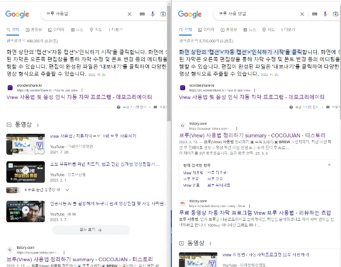Click 브루 유료 related search
The image size is (341, 267).
215,179
